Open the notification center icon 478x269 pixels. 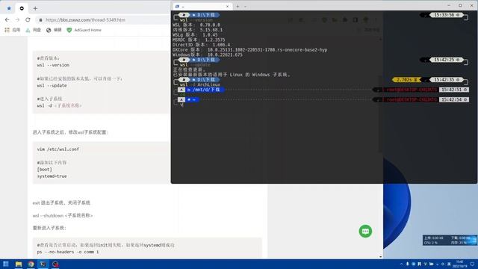pos(472,264)
